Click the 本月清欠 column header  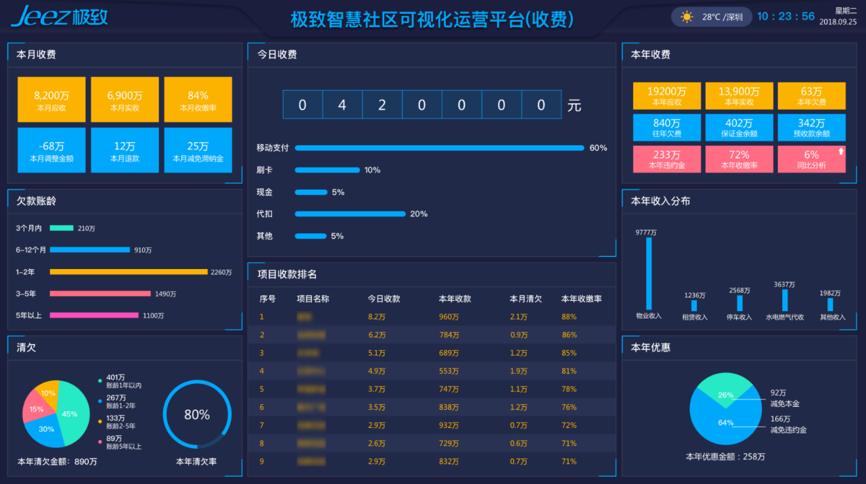pos(526,299)
